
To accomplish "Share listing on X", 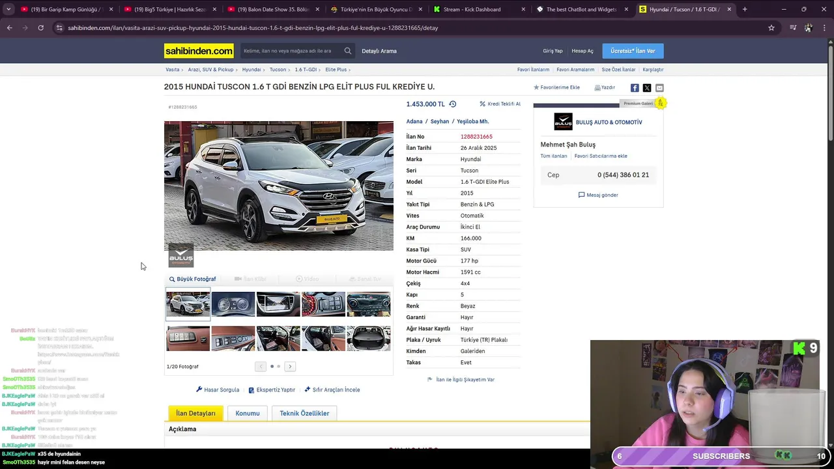I will coord(647,88).
